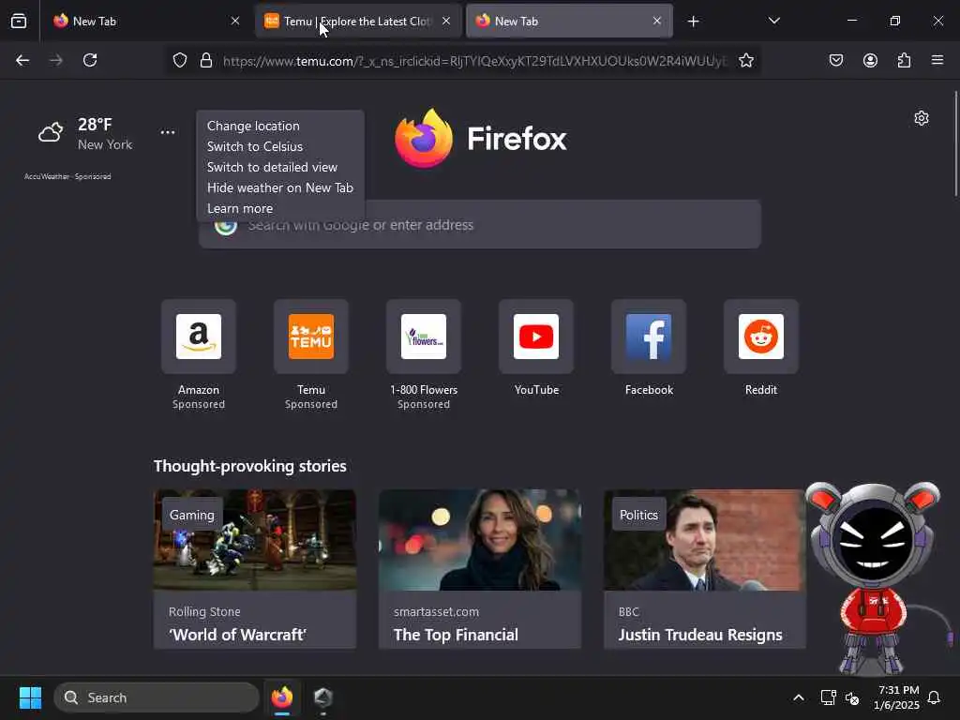Show hidden system tray icons

pos(799,697)
